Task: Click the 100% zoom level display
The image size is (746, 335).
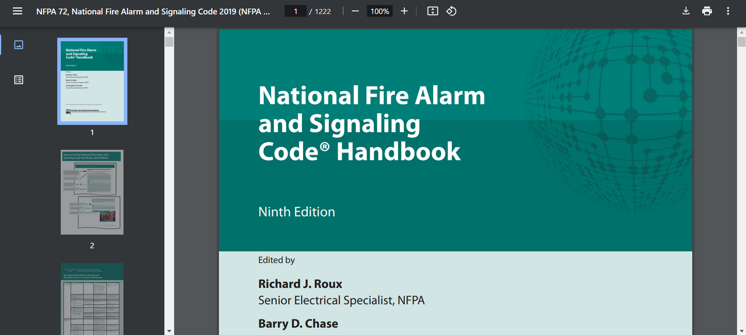Action: pyautogui.click(x=379, y=10)
